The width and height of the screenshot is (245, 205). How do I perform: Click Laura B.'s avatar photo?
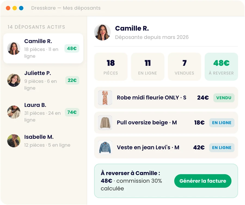[x=14, y=112]
